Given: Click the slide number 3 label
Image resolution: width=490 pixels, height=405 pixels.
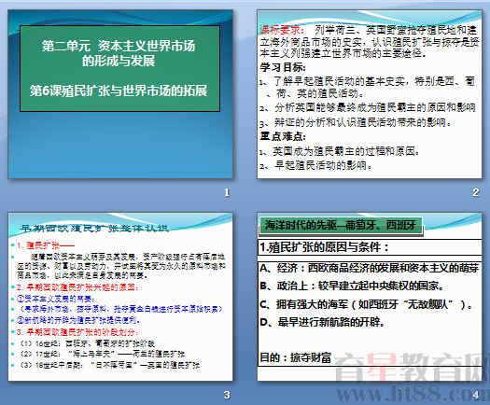Looking at the screenshot, I should tap(227, 395).
